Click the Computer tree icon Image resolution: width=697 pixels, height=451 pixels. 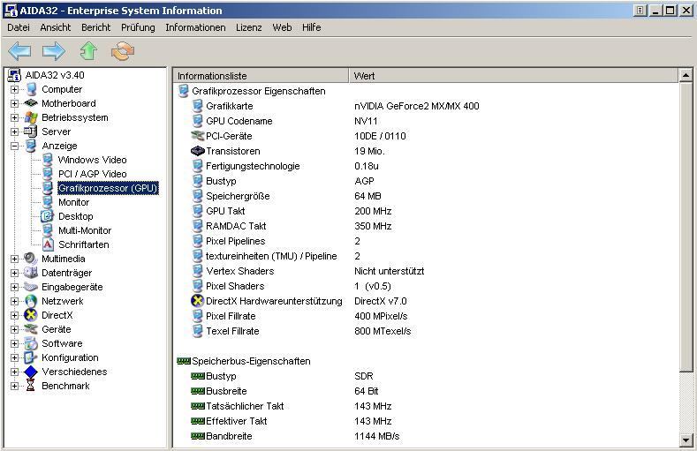[x=31, y=89]
